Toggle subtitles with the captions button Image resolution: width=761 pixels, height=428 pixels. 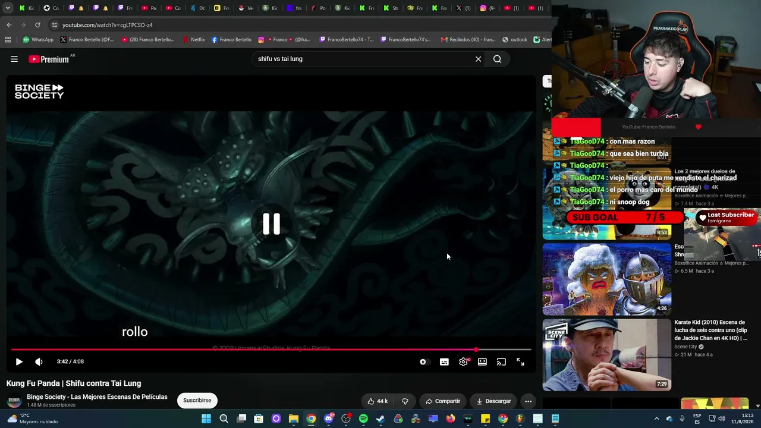point(444,361)
